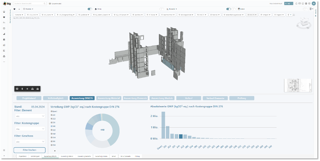Click the user avatar in the top right
320x161 pixels.
(x=313, y=3)
